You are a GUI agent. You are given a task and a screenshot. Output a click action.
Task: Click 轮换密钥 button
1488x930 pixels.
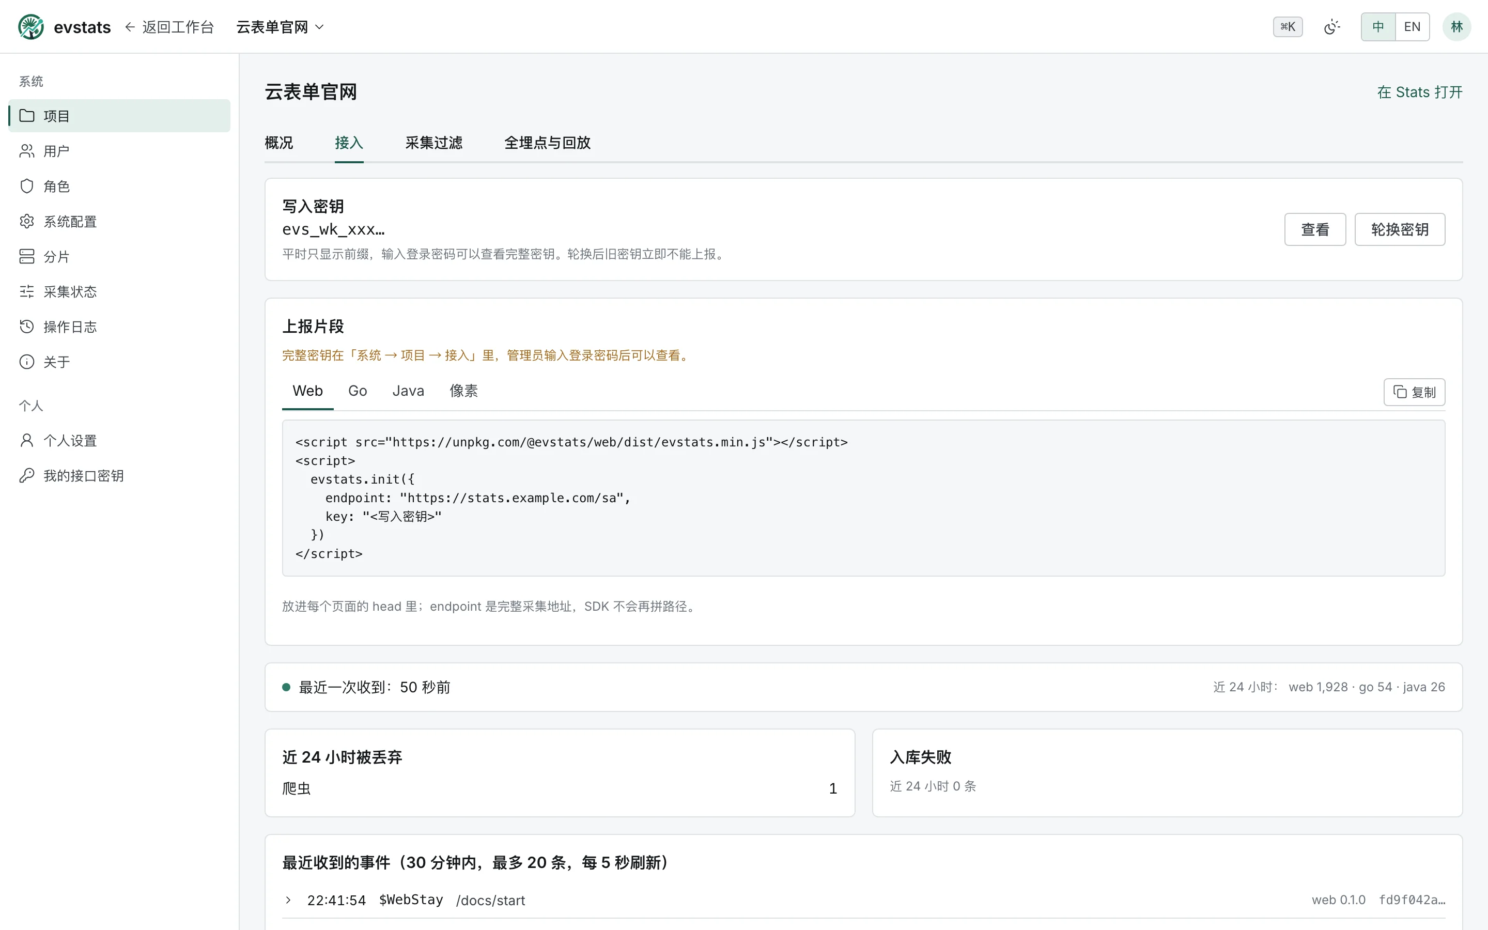pyautogui.click(x=1400, y=229)
